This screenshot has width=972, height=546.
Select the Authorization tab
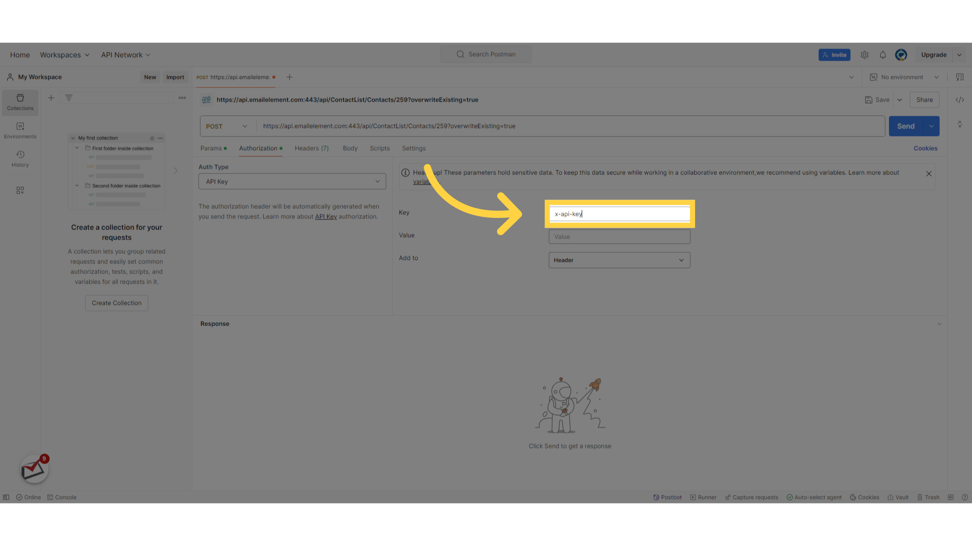click(x=261, y=149)
